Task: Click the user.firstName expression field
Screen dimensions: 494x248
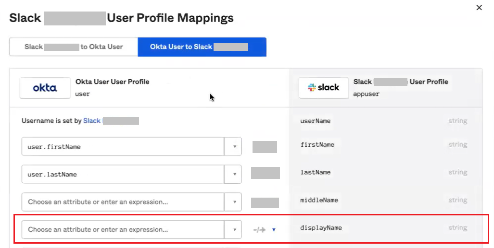Action: 123,147
